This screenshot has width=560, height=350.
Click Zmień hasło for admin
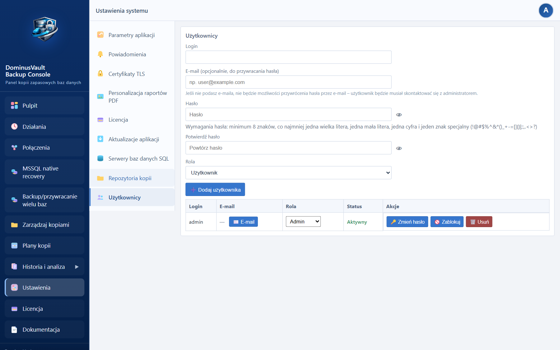tap(407, 222)
